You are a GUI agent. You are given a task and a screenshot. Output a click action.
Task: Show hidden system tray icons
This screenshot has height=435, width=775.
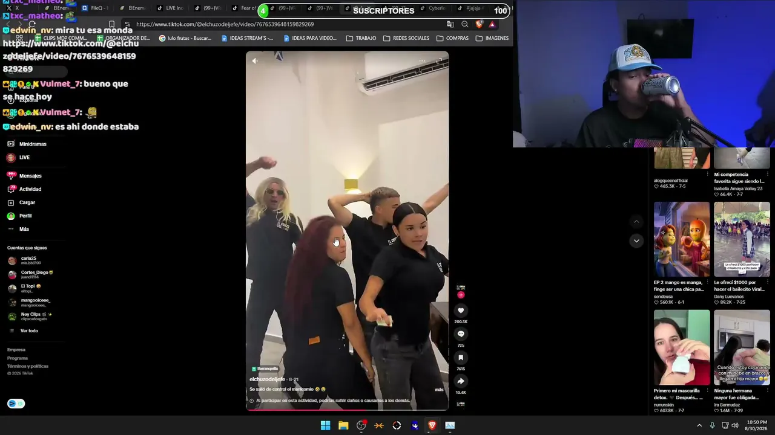(699, 425)
